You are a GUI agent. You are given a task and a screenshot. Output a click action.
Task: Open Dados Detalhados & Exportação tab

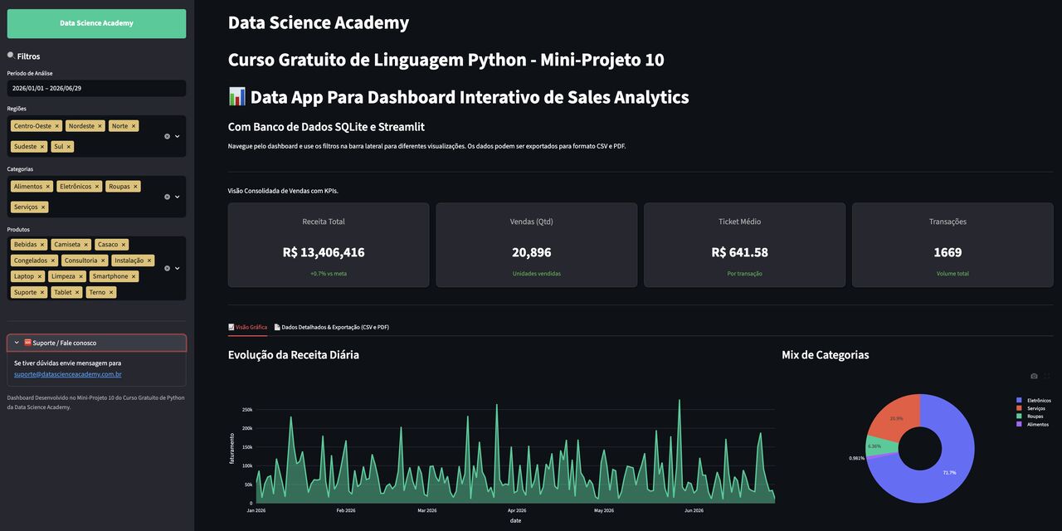point(331,327)
